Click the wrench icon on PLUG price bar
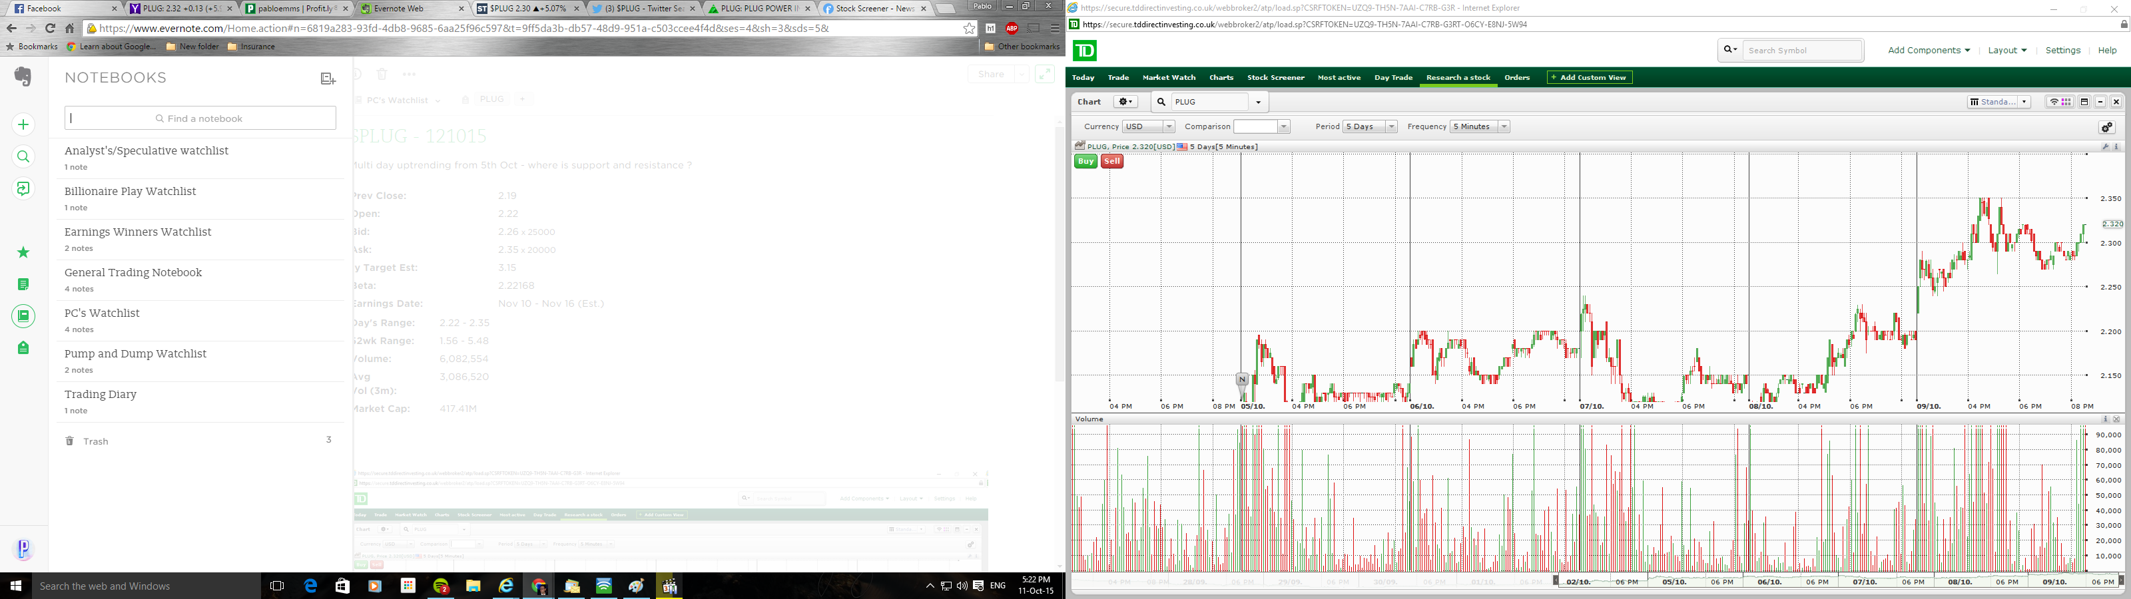This screenshot has height=599, width=2131. click(x=2105, y=147)
